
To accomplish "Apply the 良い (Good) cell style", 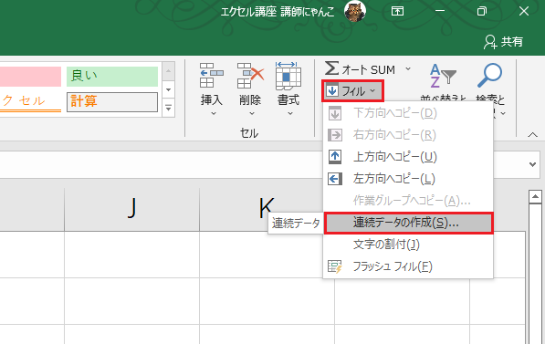I will [112, 76].
